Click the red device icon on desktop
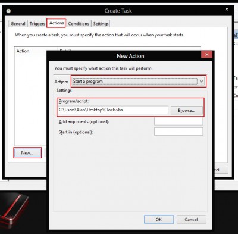Viewport: 238px width, 234px height. click(x=13, y=209)
